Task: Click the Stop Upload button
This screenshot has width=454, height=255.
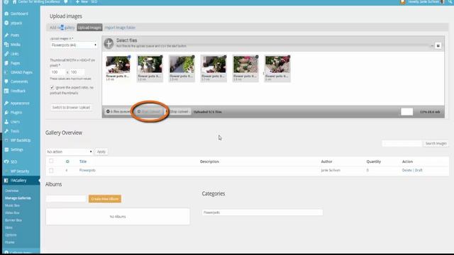Action: pyautogui.click(x=179, y=112)
